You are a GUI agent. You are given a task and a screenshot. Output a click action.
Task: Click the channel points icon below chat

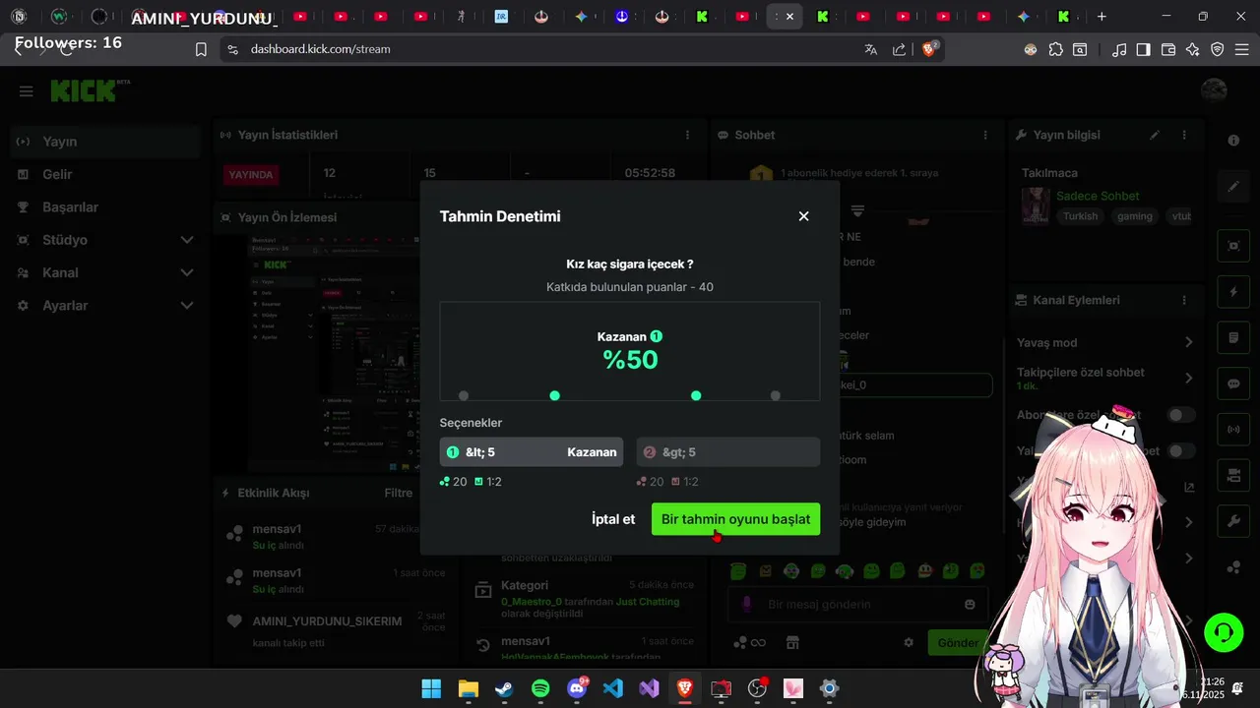coord(741,642)
